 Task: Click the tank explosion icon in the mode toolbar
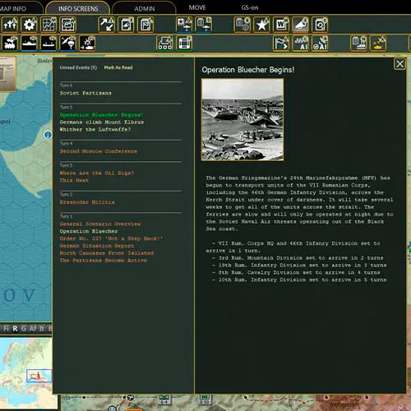click(x=87, y=44)
